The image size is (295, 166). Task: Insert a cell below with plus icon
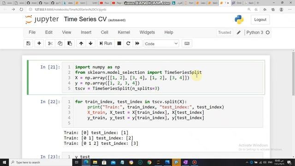[39, 43]
